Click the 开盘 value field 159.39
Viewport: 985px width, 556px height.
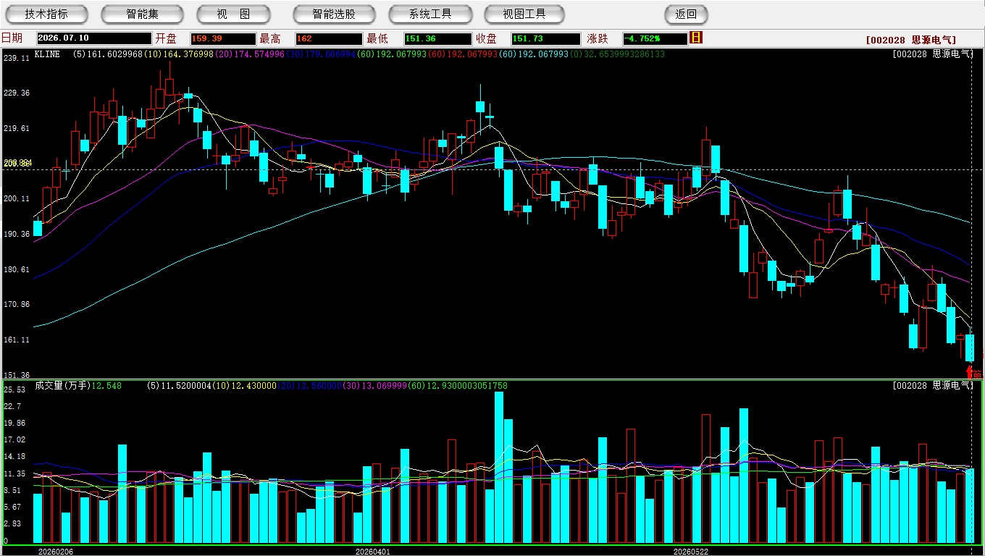pyautogui.click(x=223, y=38)
